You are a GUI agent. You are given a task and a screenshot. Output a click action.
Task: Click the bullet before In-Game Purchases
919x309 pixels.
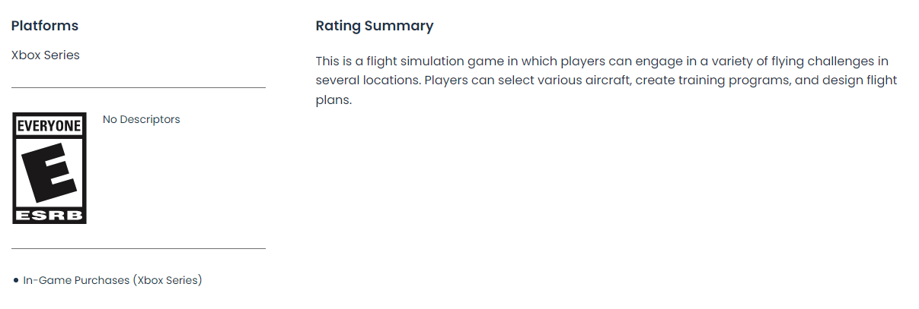(x=16, y=281)
